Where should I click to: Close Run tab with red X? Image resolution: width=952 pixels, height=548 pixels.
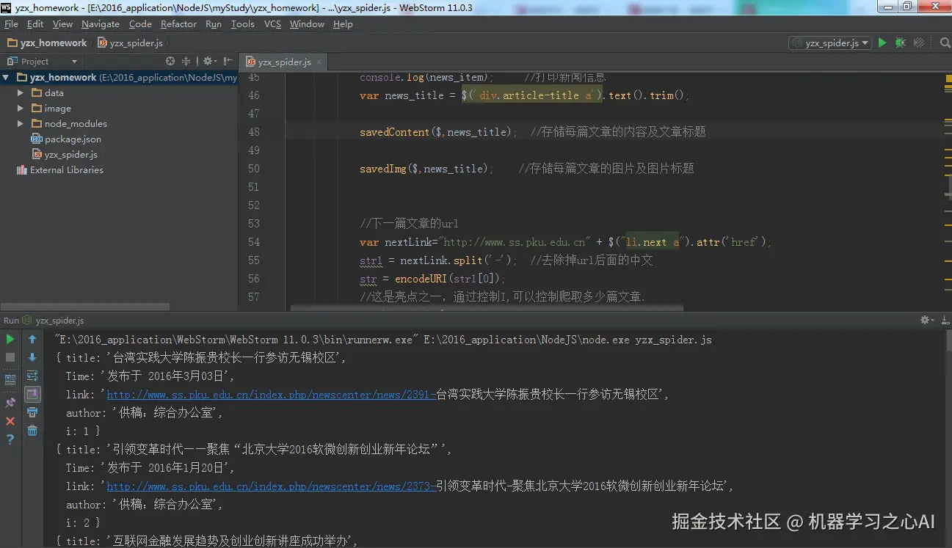coord(10,421)
